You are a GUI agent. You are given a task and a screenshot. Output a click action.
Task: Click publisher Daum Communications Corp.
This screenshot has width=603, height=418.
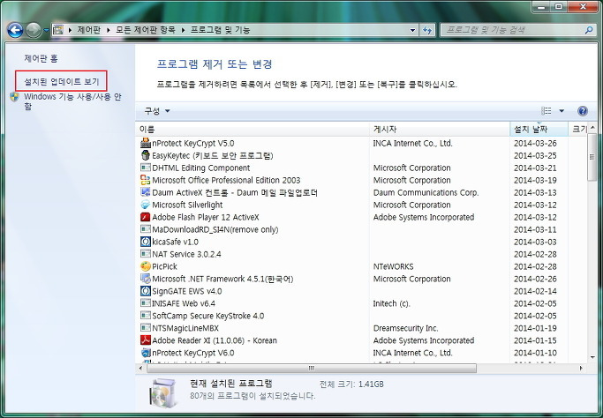(x=426, y=192)
